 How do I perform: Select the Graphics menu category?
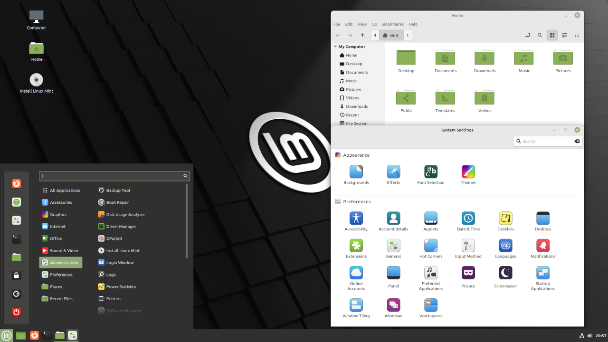(61, 214)
